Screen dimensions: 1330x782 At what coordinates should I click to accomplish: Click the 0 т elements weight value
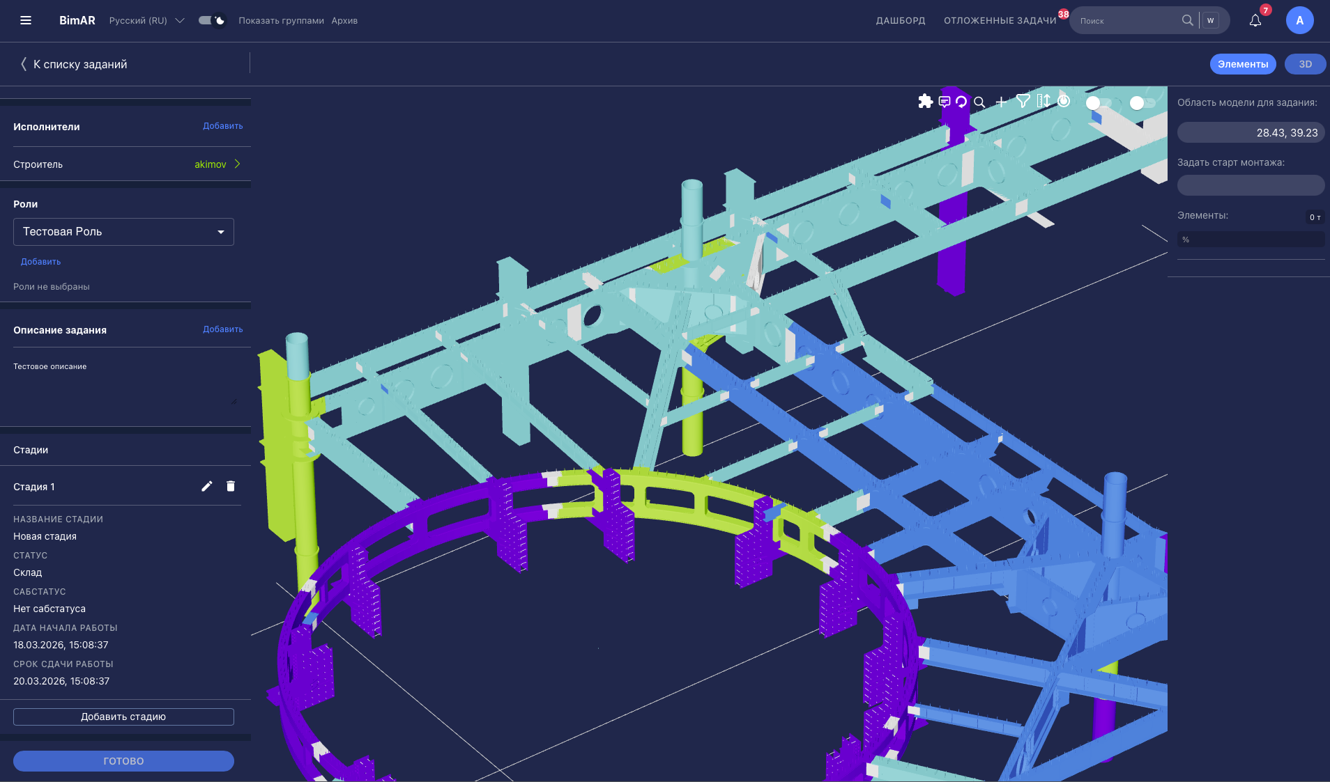1315,217
